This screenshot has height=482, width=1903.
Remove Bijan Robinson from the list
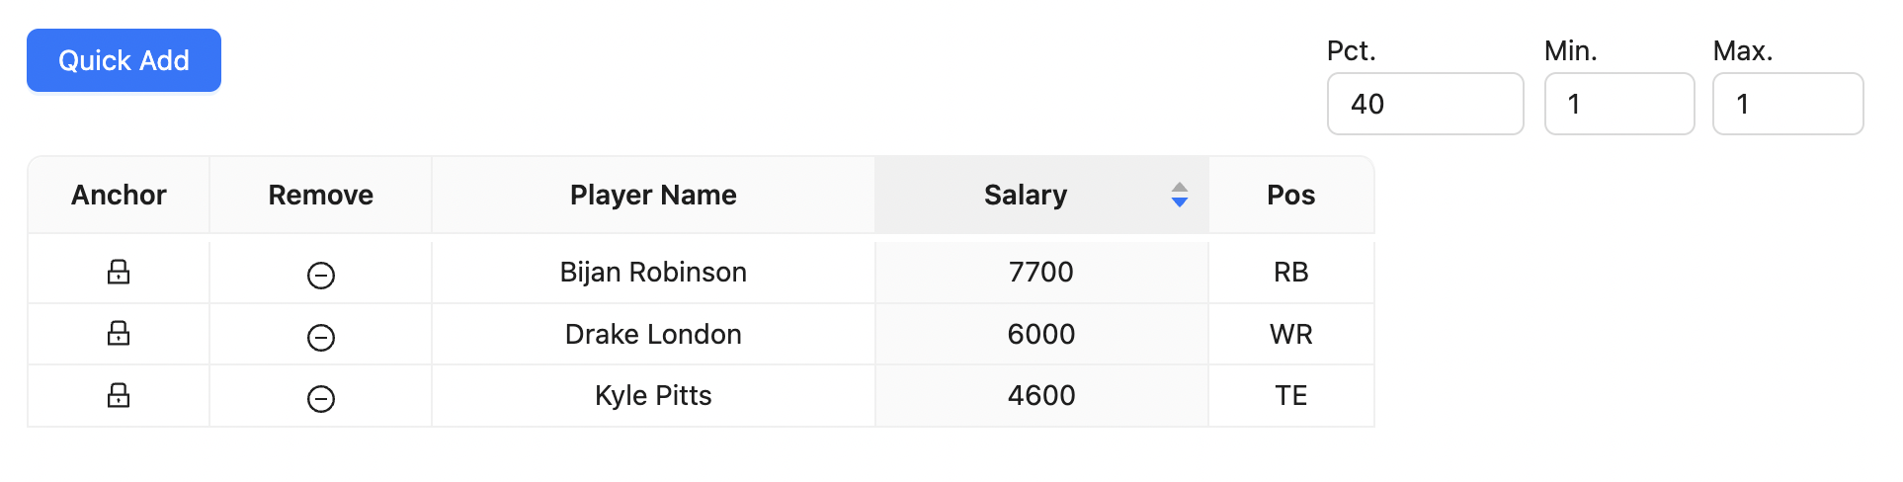[321, 276]
